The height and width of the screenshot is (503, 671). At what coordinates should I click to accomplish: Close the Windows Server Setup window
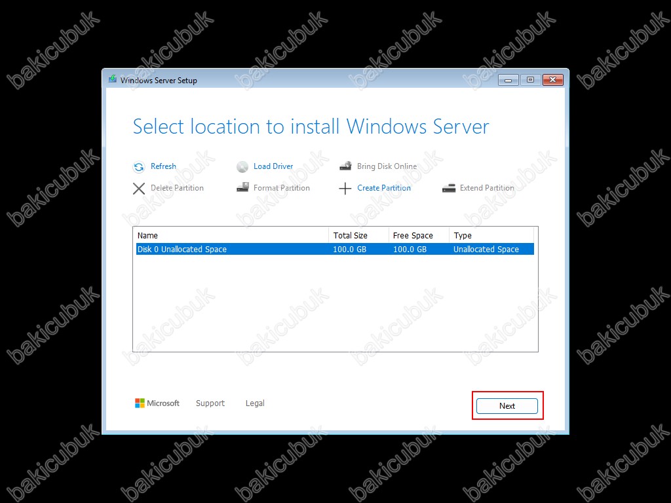(553, 80)
